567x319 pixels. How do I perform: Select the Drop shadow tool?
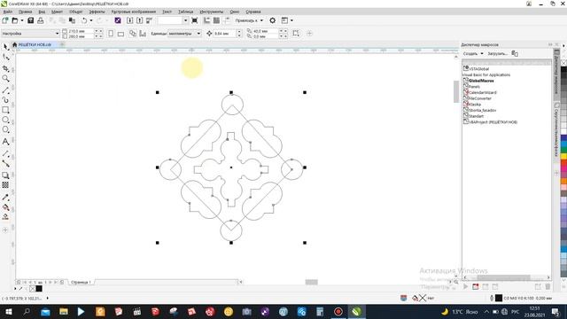pos(6,175)
